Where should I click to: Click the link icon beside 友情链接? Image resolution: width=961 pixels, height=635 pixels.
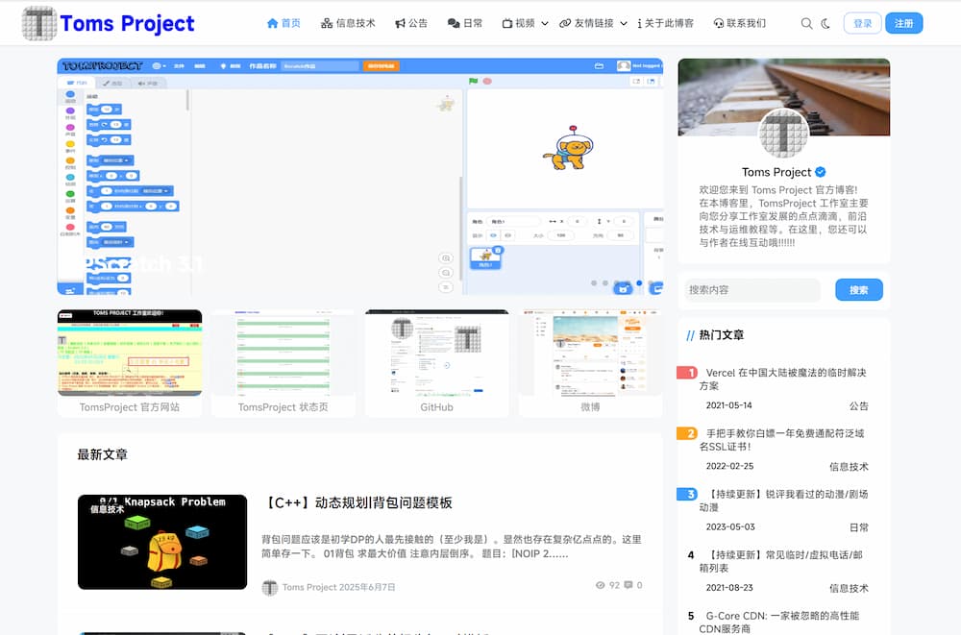pos(566,22)
